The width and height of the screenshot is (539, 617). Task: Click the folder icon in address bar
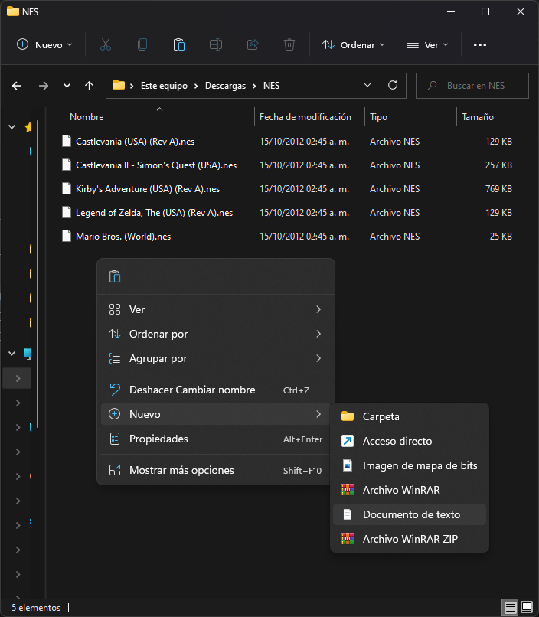[x=119, y=85]
